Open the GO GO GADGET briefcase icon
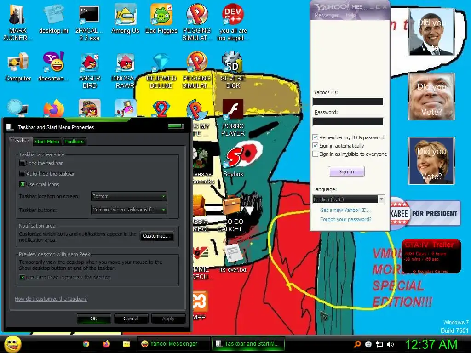This screenshot has width=471, height=353. (x=233, y=213)
